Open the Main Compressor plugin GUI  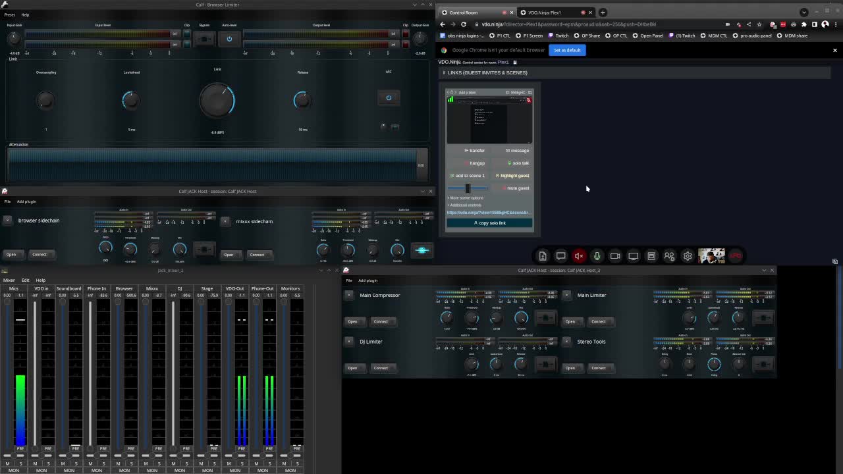click(x=352, y=321)
